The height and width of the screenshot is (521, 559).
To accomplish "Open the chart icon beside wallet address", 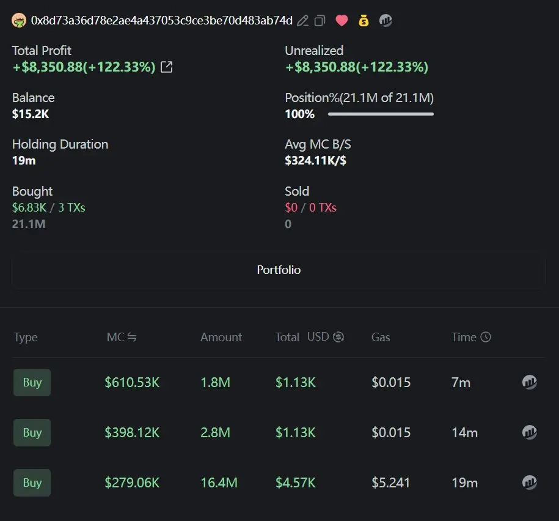I will point(385,21).
